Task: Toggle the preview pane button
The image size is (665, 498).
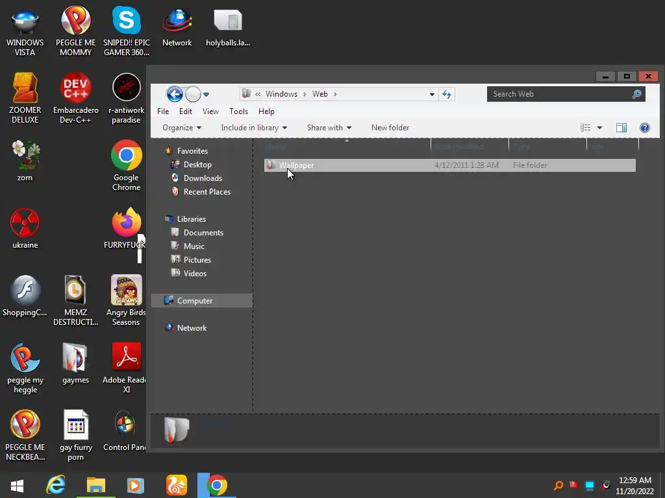Action: 621,128
